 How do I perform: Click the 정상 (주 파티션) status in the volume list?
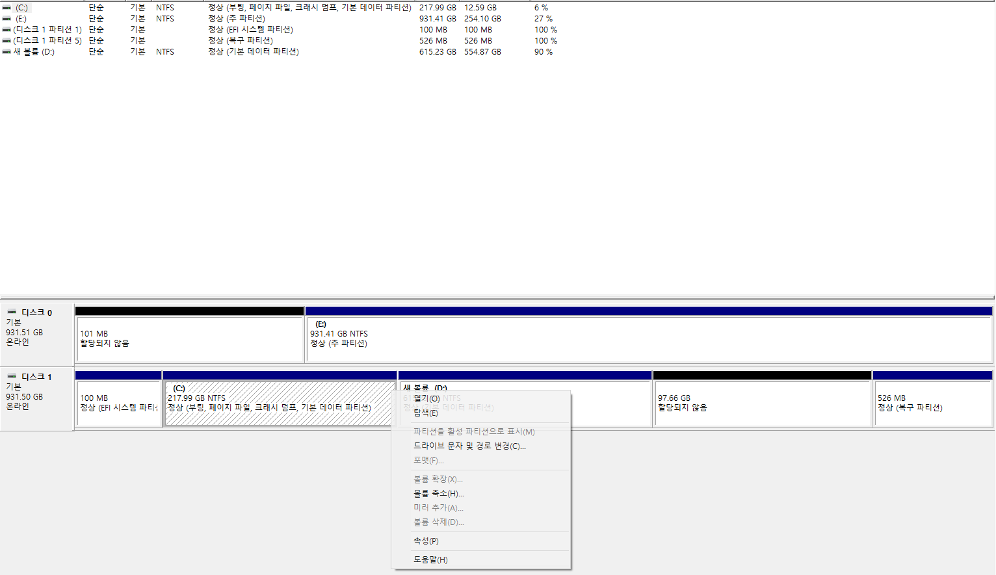pyautogui.click(x=237, y=19)
